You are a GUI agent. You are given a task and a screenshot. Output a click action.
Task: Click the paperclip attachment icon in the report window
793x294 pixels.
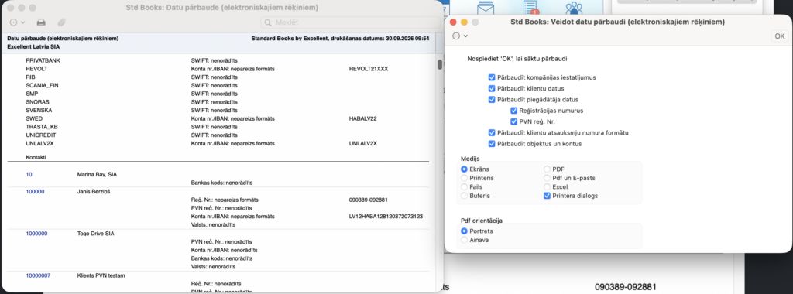point(62,22)
